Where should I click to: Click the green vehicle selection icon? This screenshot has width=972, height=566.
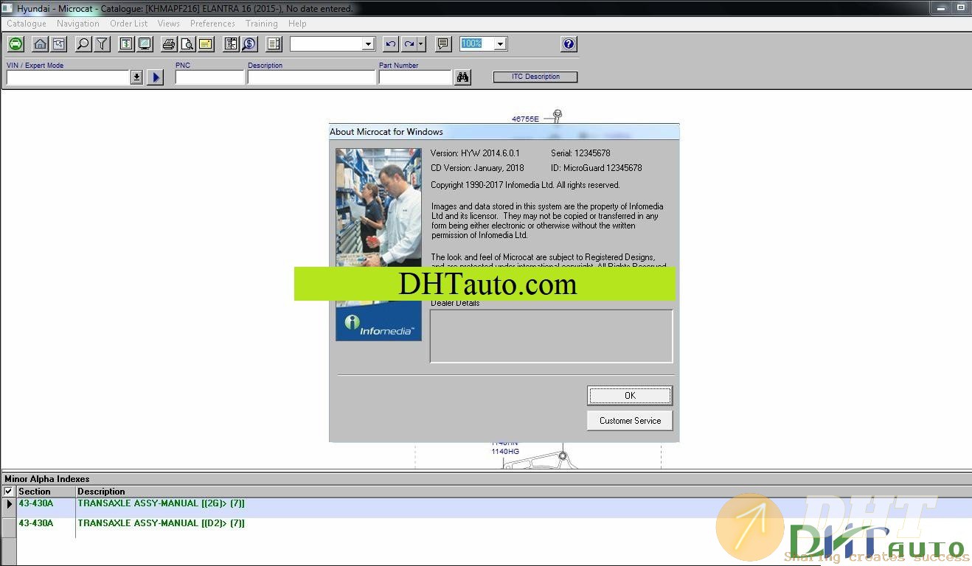[15, 44]
